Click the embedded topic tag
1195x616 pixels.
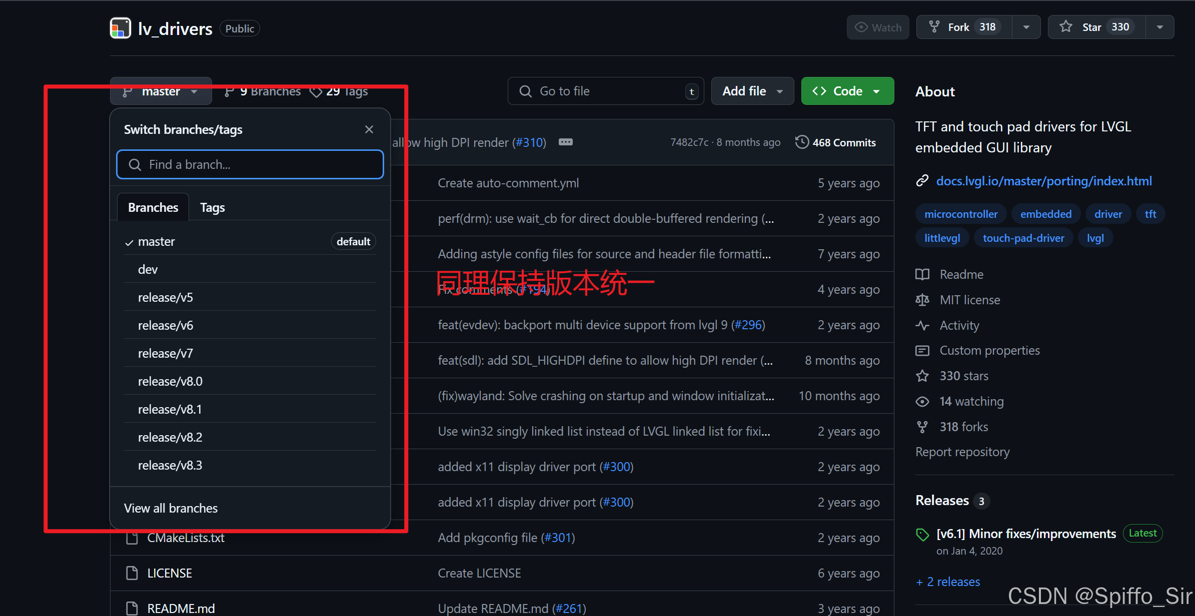click(x=1046, y=214)
